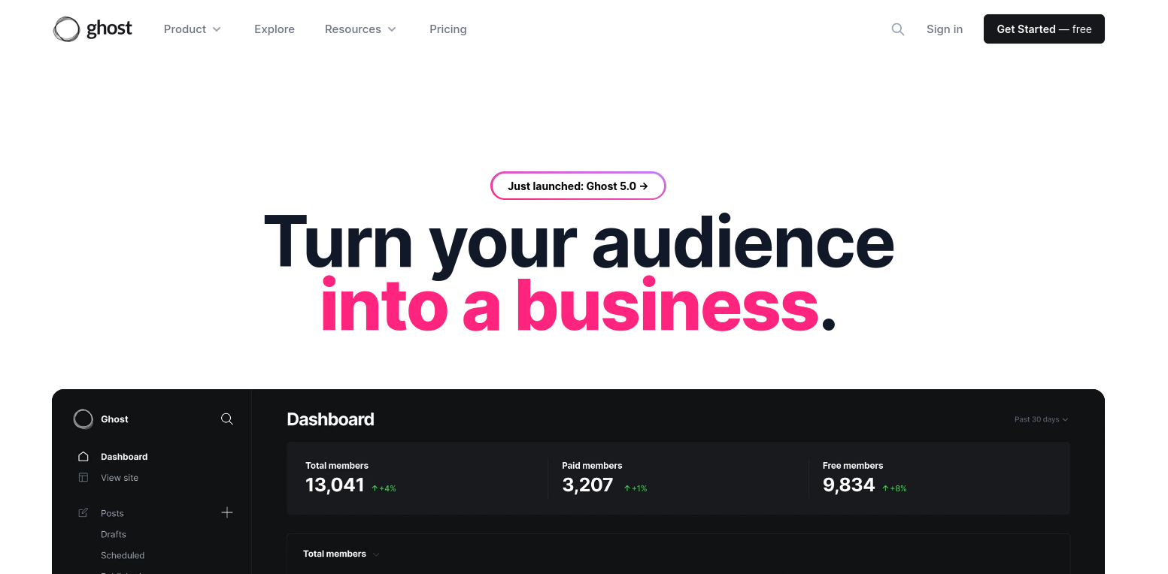Viewport: 1168px width, 574px height.
Task: Expand the Total members chart dropdown
Action: 341,554
